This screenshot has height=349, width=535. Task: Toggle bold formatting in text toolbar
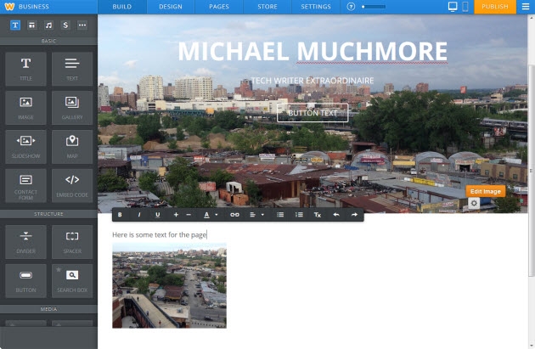(x=120, y=215)
